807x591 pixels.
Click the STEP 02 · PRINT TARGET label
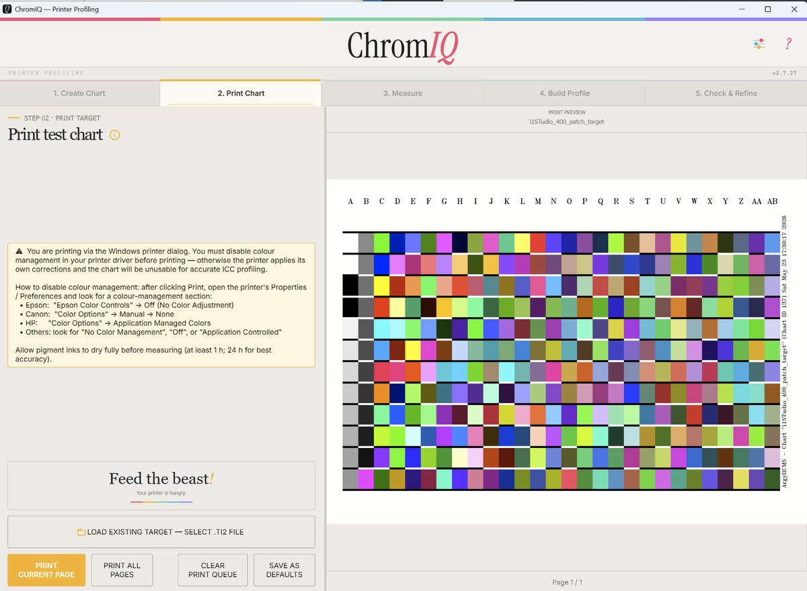(62, 118)
